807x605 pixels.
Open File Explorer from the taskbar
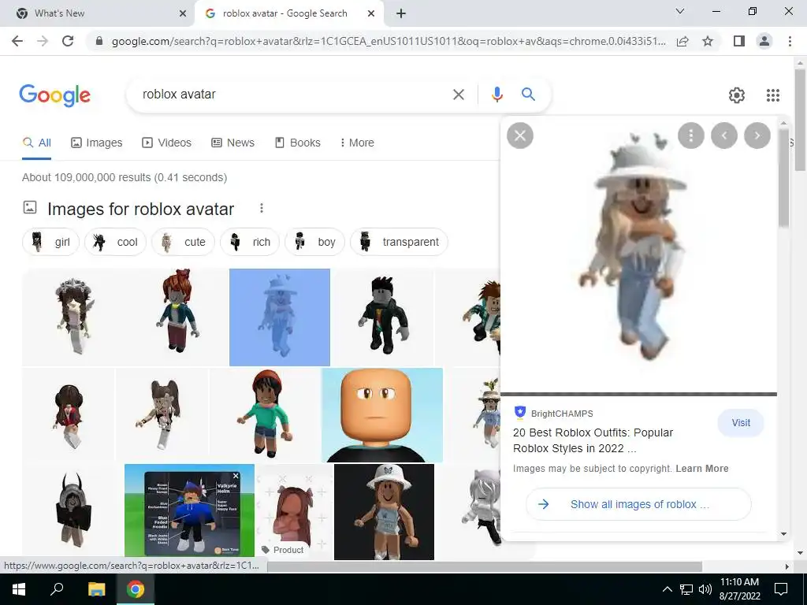pos(96,589)
